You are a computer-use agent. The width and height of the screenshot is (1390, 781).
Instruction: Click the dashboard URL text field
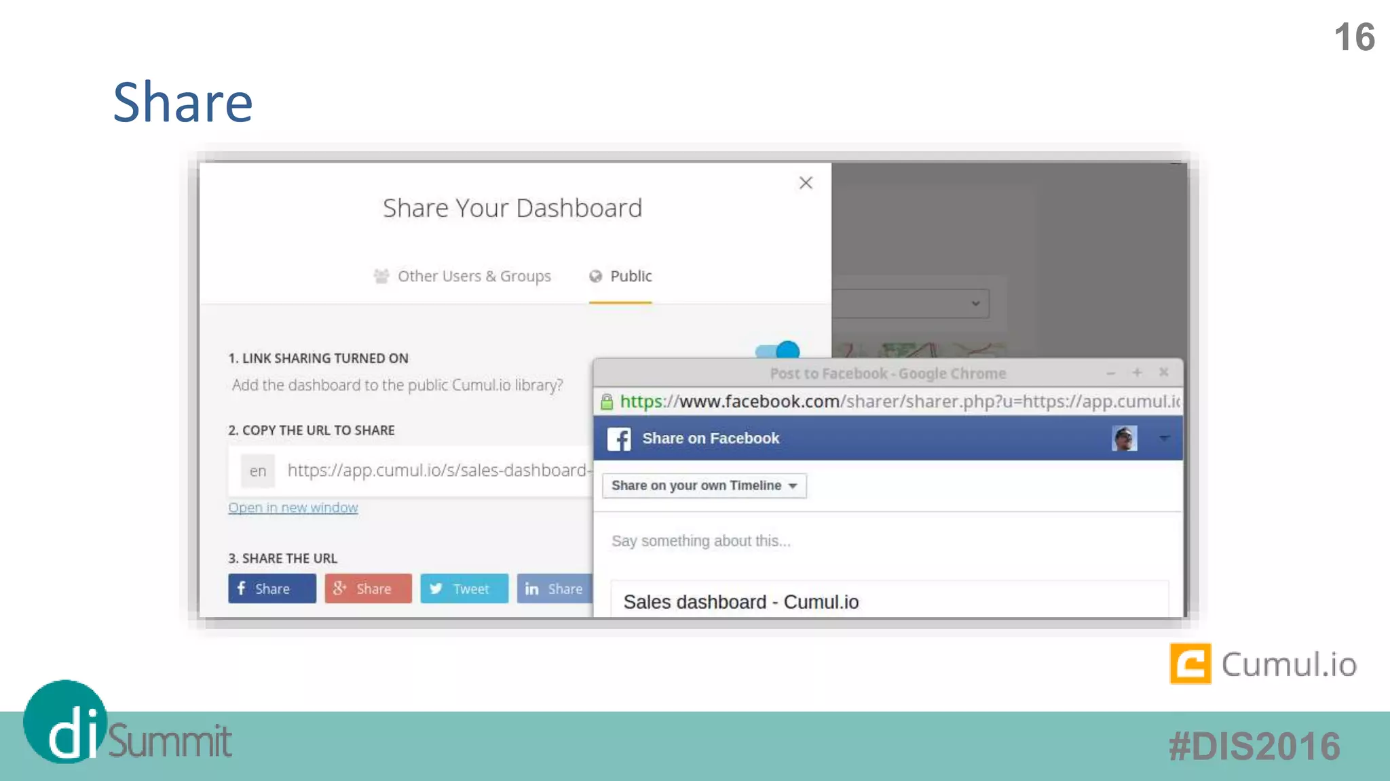(436, 470)
